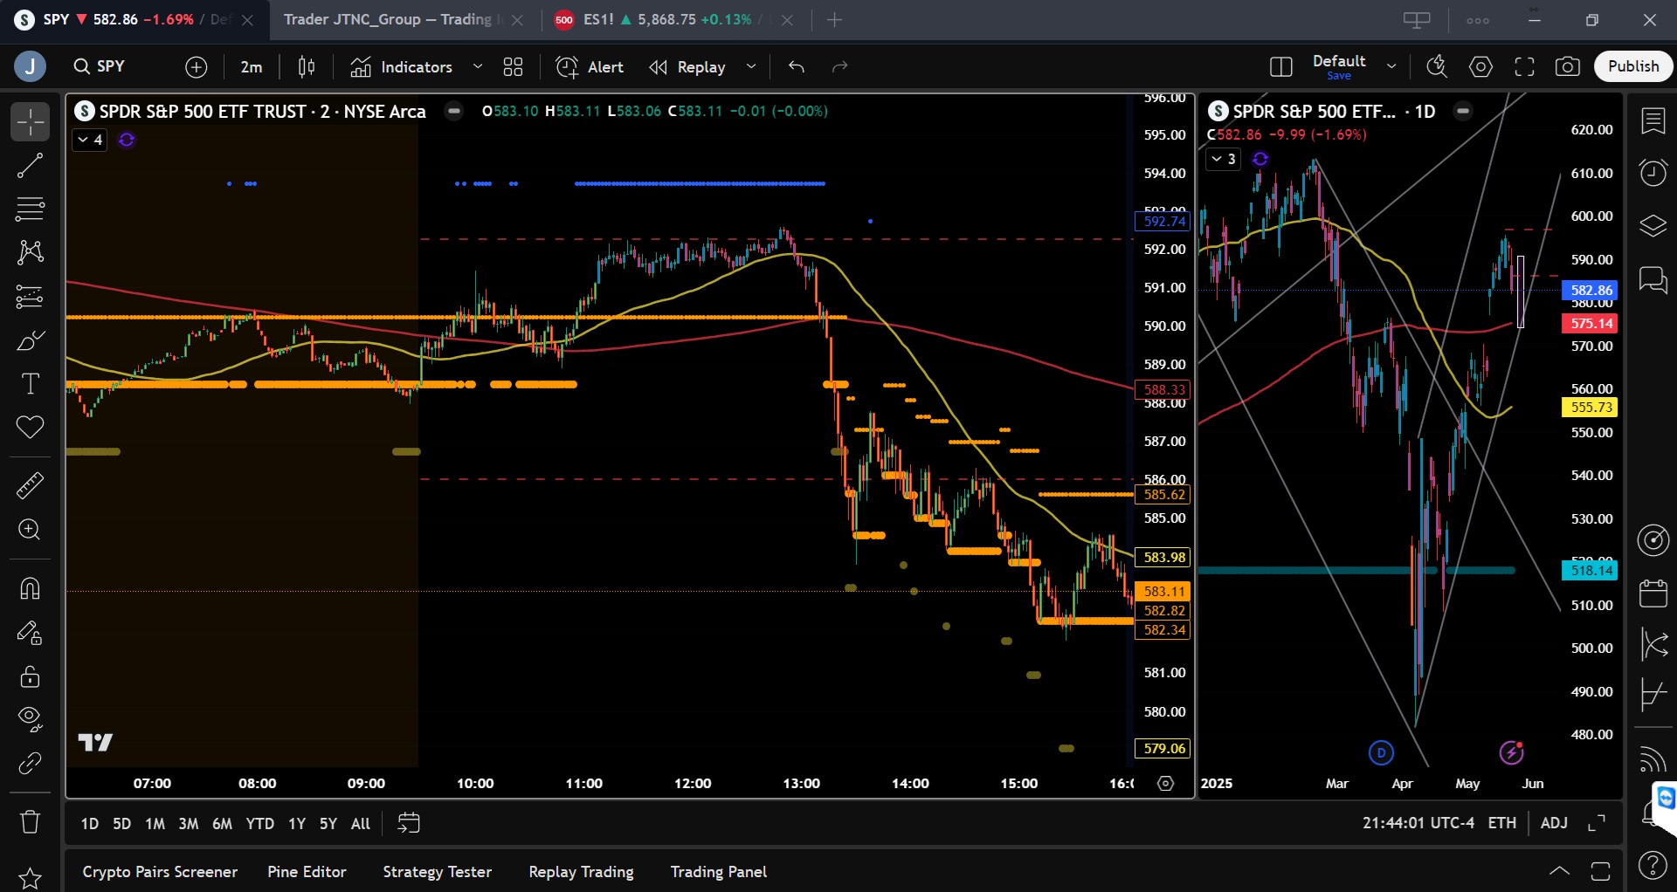Toggle ADJ dividend adjustment
This screenshot has height=892, width=1677.
1553,823
